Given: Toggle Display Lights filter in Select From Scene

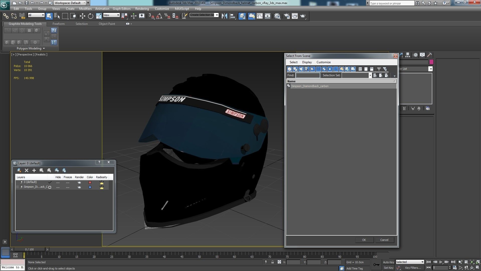Looking at the screenshot, I should pyautogui.click(x=301, y=69).
